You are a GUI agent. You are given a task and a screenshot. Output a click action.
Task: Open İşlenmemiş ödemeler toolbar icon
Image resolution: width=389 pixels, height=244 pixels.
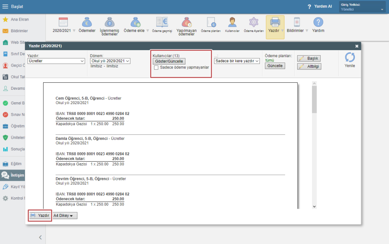(x=109, y=22)
